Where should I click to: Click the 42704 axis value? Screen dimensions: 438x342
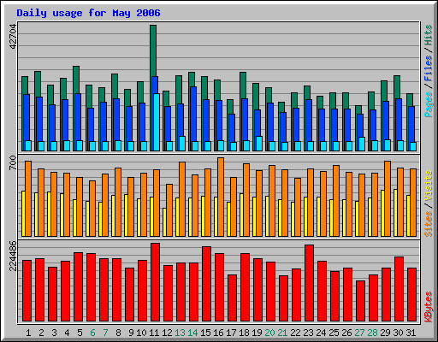pos(13,36)
